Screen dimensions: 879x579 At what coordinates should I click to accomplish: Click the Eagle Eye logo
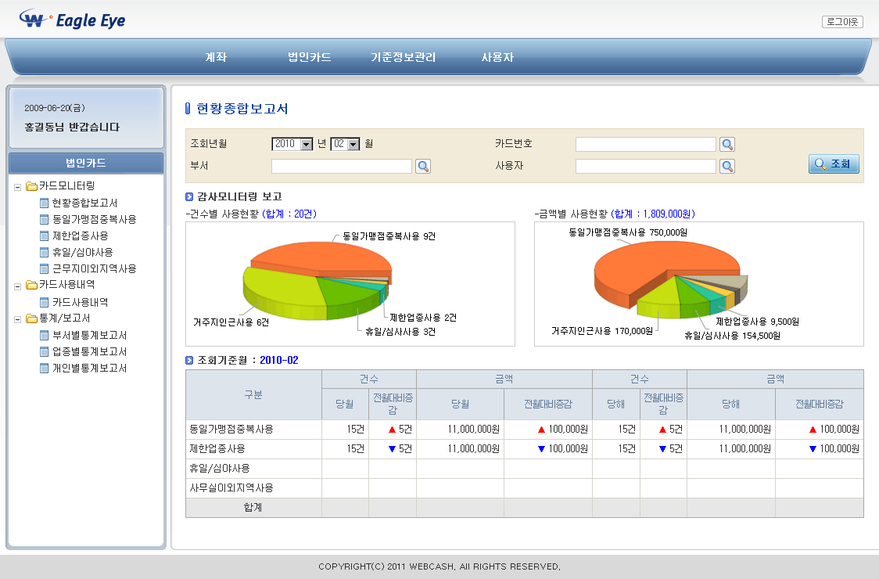(x=73, y=20)
